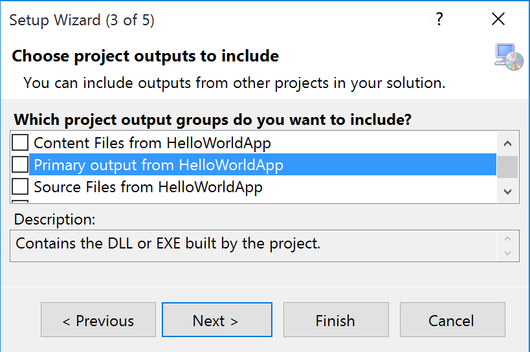Screen dimensions: 530x352
Task: Click the setup computer and disc icon
Action: pyautogui.click(x=509, y=57)
